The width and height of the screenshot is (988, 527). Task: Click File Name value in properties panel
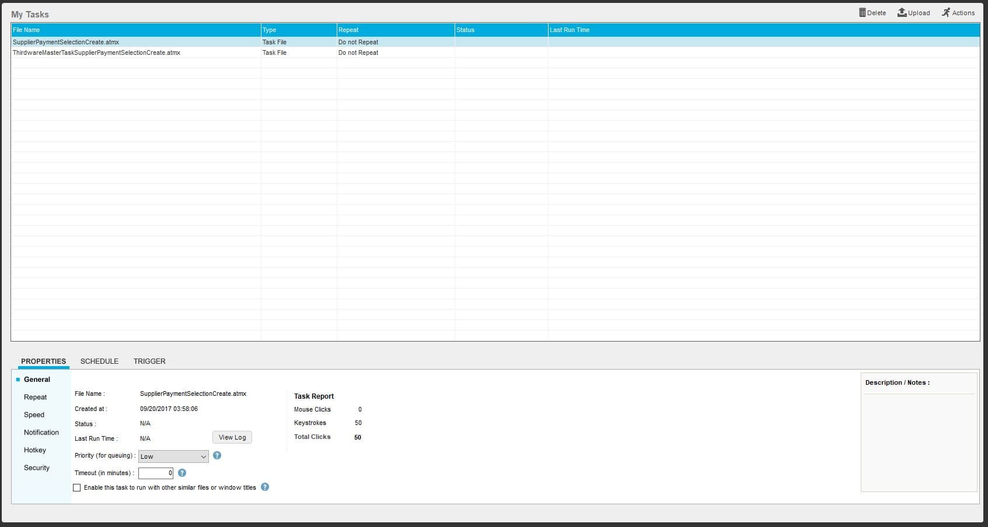pyautogui.click(x=193, y=394)
